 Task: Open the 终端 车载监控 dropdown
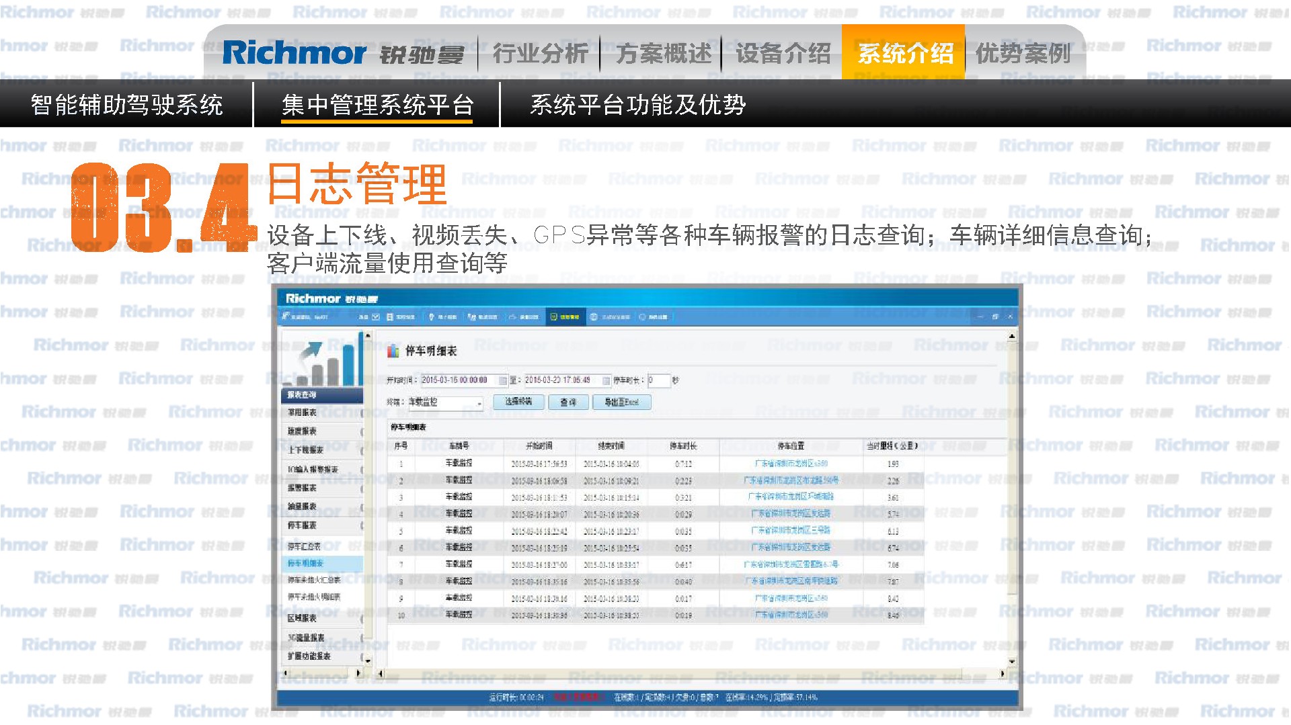(445, 402)
